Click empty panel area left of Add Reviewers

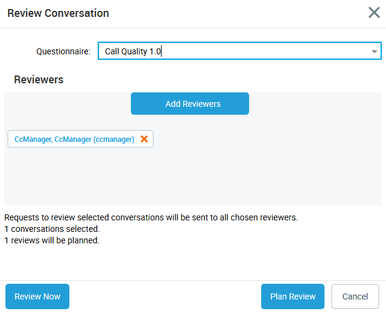point(66,104)
